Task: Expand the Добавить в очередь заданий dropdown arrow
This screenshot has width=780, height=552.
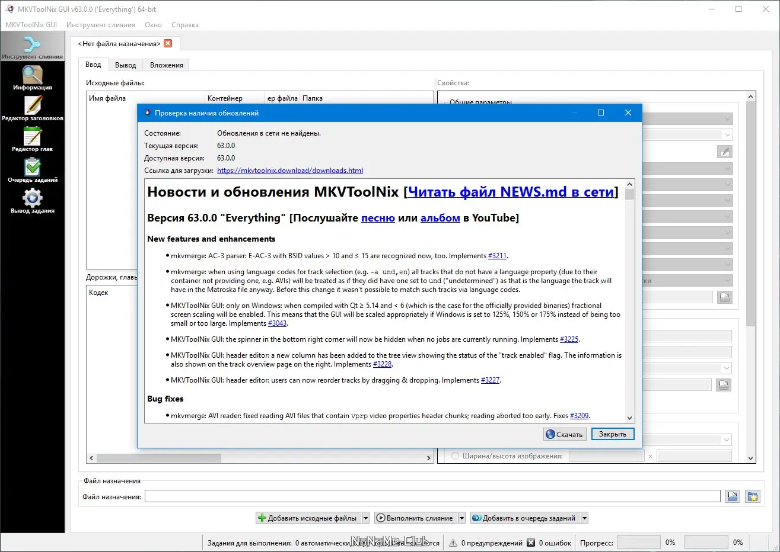Action: (x=584, y=518)
